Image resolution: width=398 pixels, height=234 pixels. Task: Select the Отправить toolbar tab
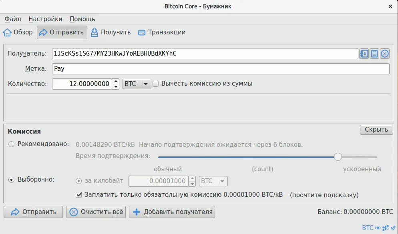point(62,32)
